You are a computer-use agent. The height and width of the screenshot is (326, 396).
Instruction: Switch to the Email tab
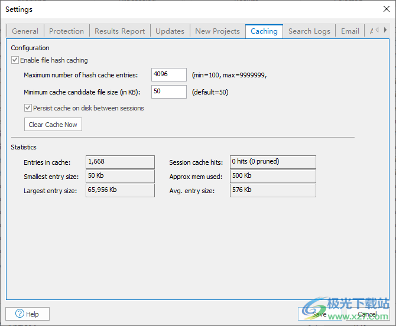(x=350, y=31)
